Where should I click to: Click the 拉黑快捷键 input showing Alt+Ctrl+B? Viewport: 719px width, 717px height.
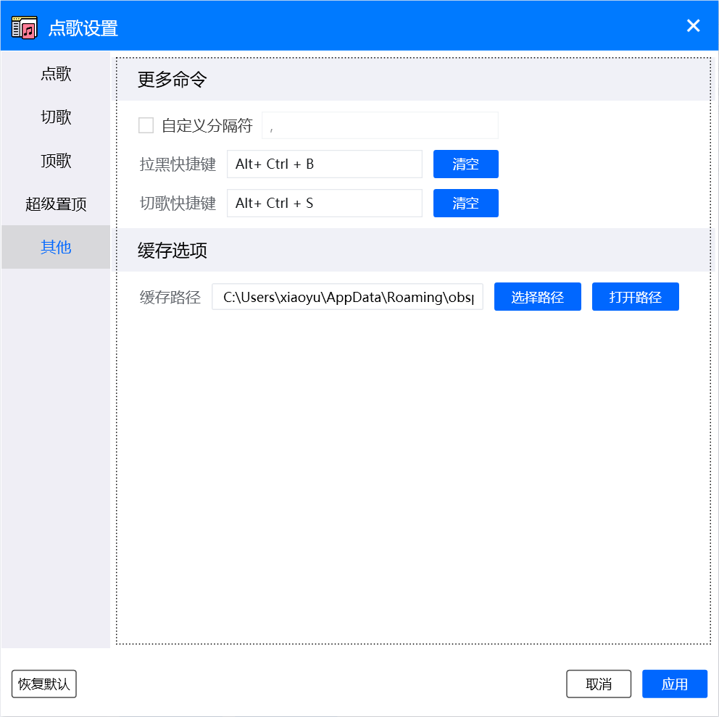coord(324,164)
